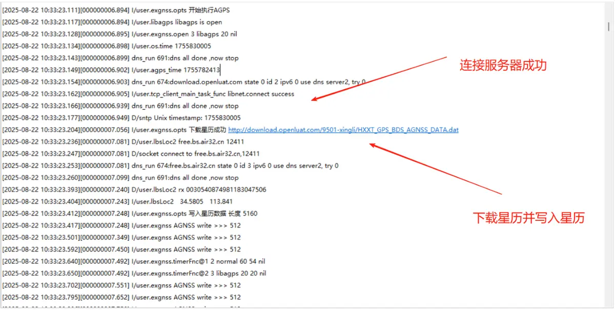615x310 pixels.
Task: Click log line 'exgnss.open 3 libagps 20 nil'
Action: (119, 34)
